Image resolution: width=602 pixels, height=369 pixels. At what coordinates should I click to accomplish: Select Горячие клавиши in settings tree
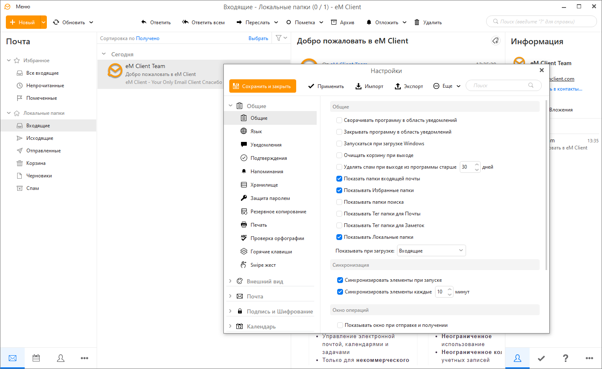coord(270,252)
